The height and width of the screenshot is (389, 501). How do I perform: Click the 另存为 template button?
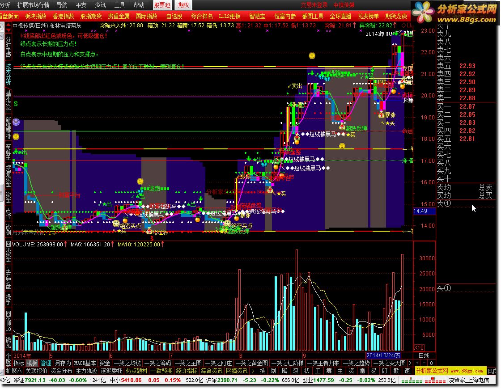coord(63,363)
